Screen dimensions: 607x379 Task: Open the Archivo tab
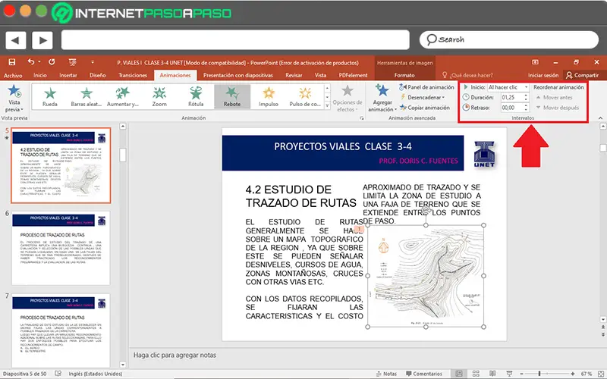(x=13, y=75)
